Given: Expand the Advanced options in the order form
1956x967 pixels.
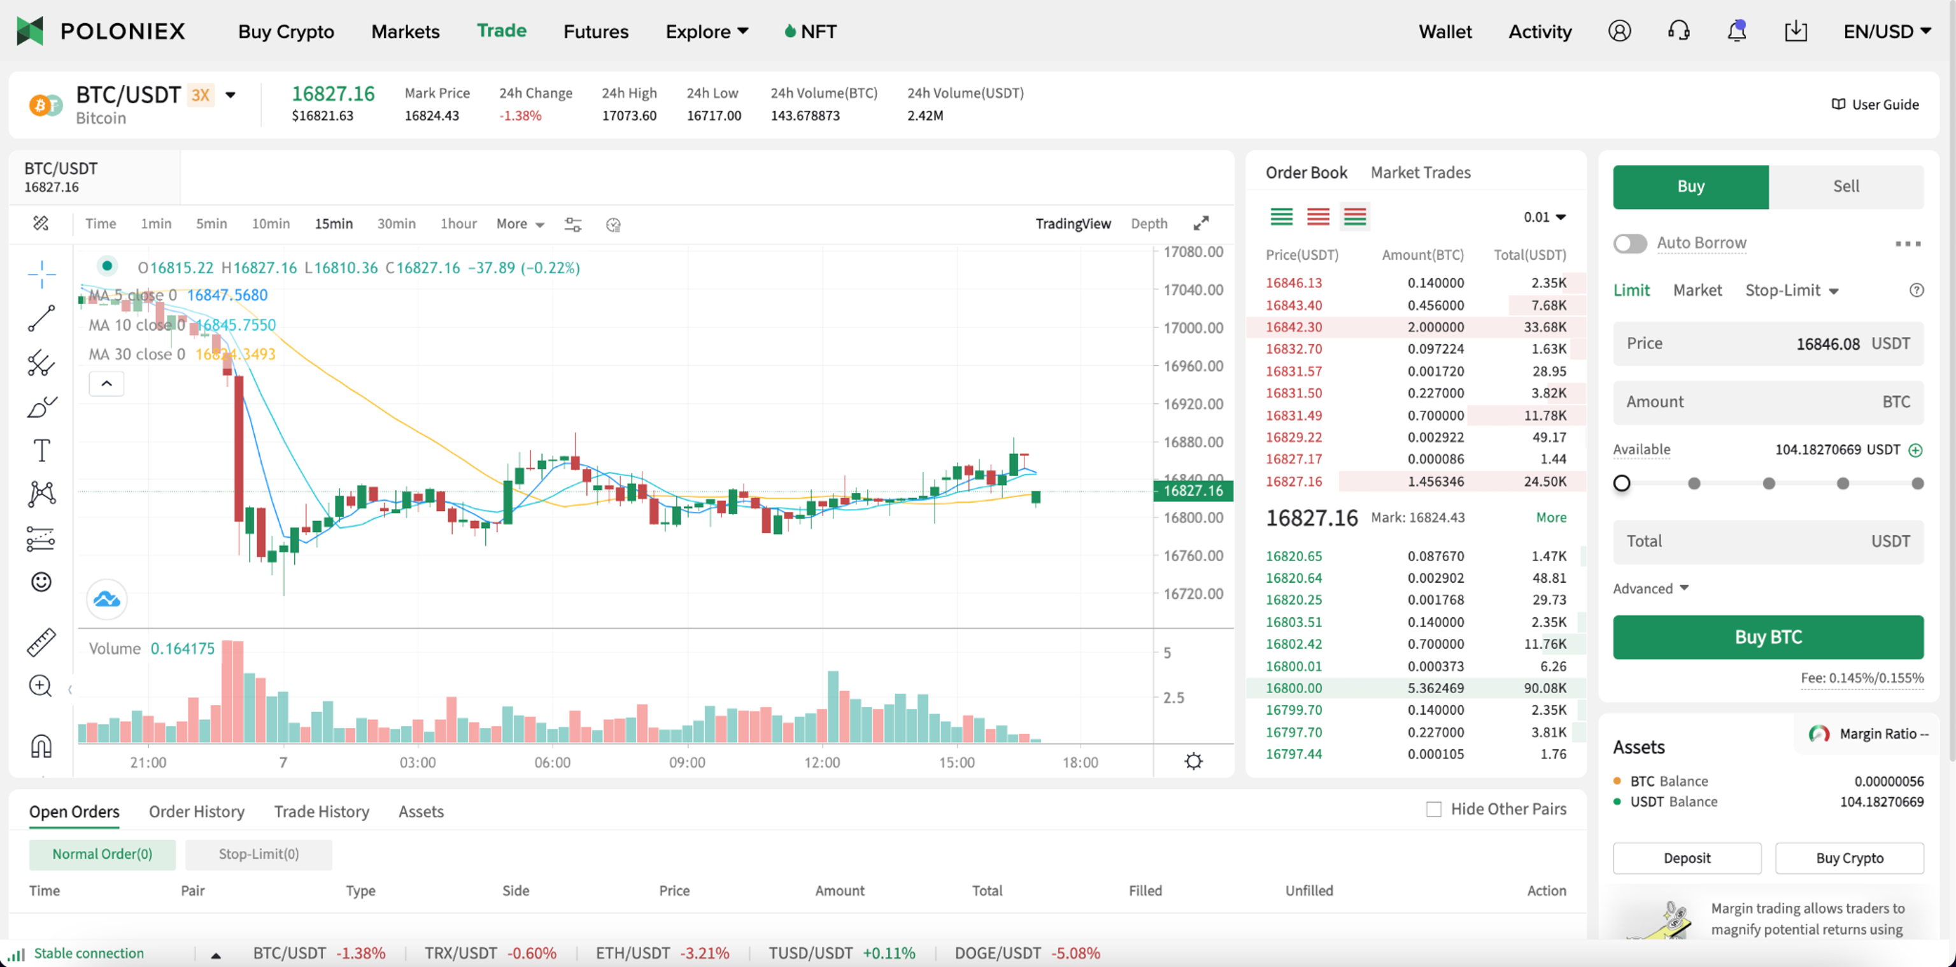Looking at the screenshot, I should point(1651,588).
